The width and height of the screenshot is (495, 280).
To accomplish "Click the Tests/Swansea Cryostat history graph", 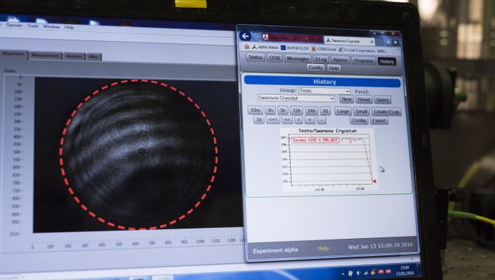I will click(x=328, y=160).
